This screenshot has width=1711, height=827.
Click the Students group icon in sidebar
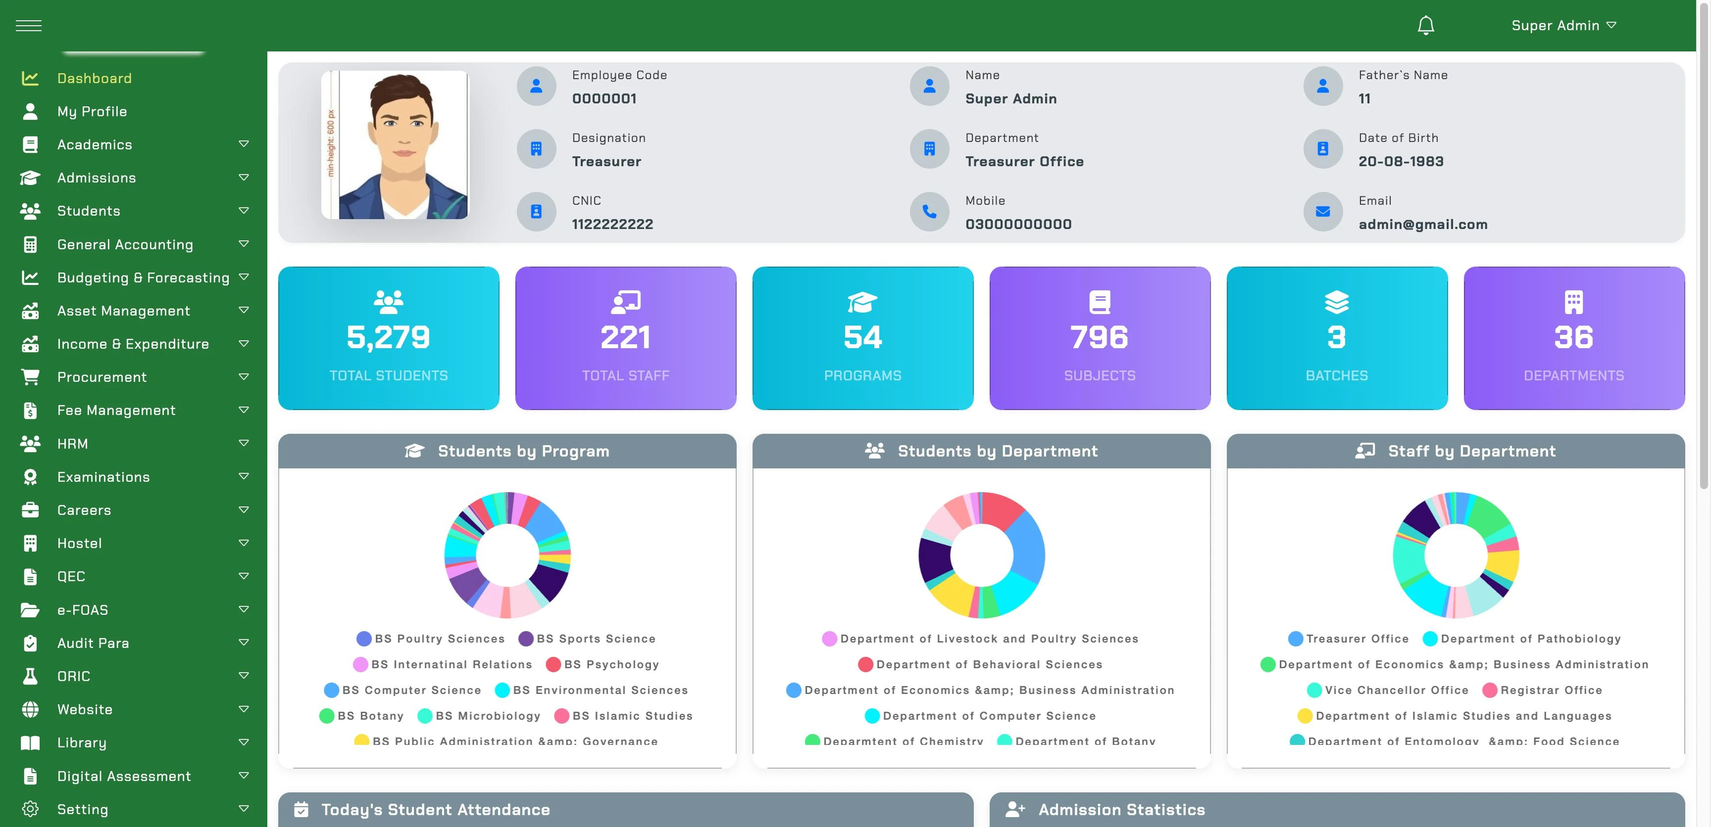(30, 211)
